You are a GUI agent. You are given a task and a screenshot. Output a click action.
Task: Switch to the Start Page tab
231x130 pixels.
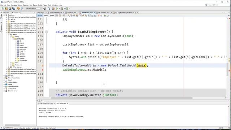40,13
